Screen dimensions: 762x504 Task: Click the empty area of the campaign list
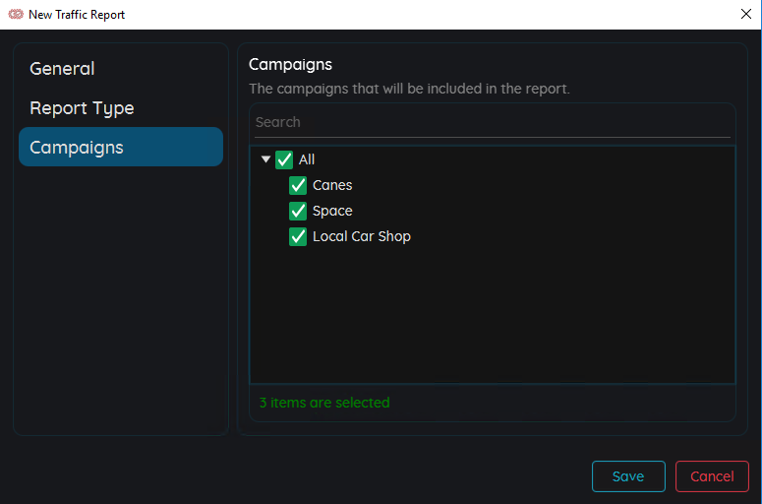[x=493, y=316]
